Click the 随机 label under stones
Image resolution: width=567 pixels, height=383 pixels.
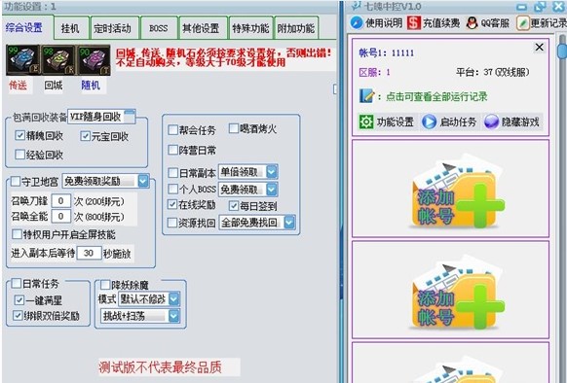91,86
